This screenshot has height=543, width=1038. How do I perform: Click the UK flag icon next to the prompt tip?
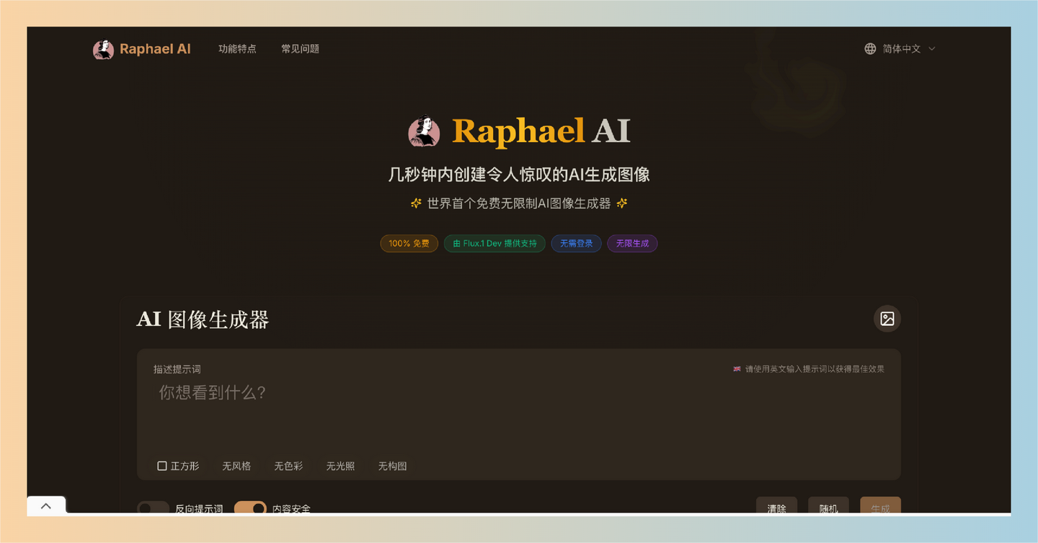click(x=736, y=368)
